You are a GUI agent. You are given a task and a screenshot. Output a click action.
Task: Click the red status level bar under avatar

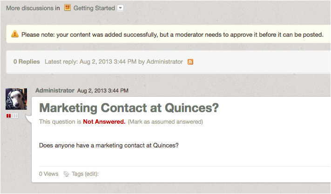pos(12,116)
